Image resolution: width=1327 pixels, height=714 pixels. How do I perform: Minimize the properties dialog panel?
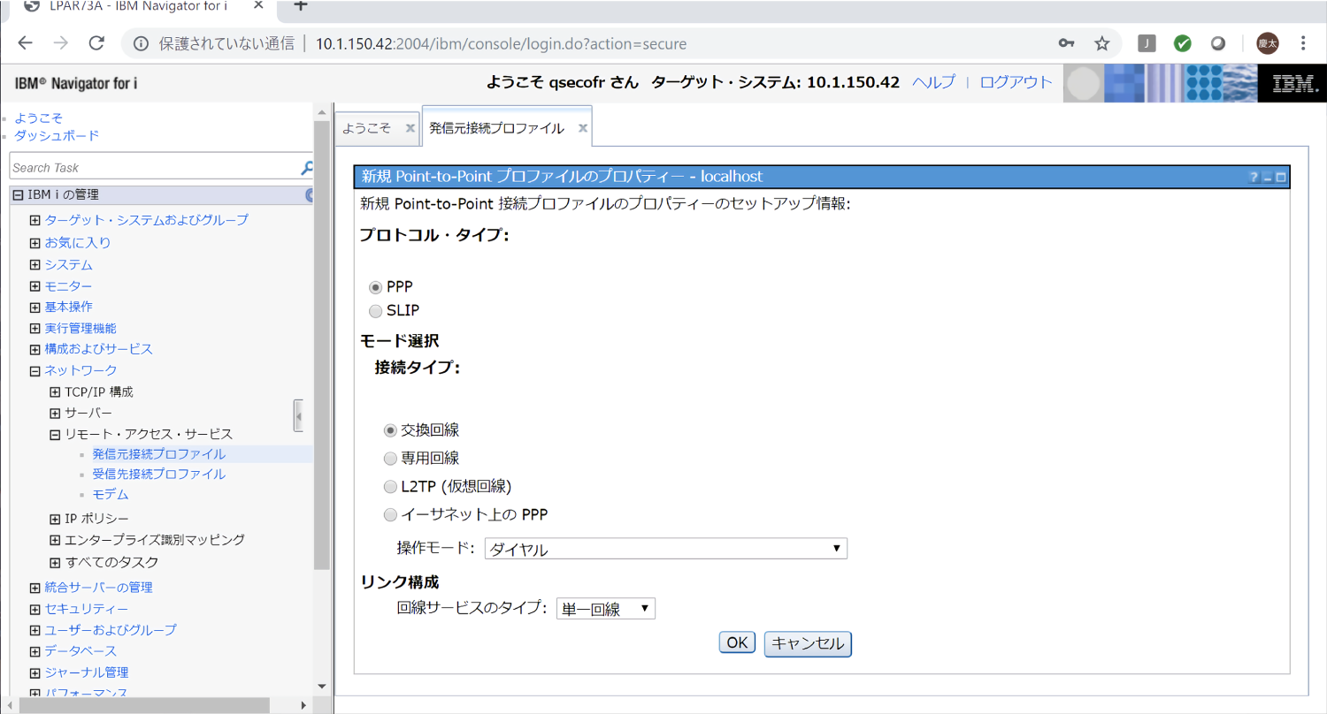1268,178
